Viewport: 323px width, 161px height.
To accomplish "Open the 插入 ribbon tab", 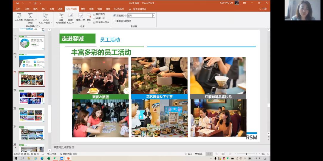I will [x=35, y=9].
